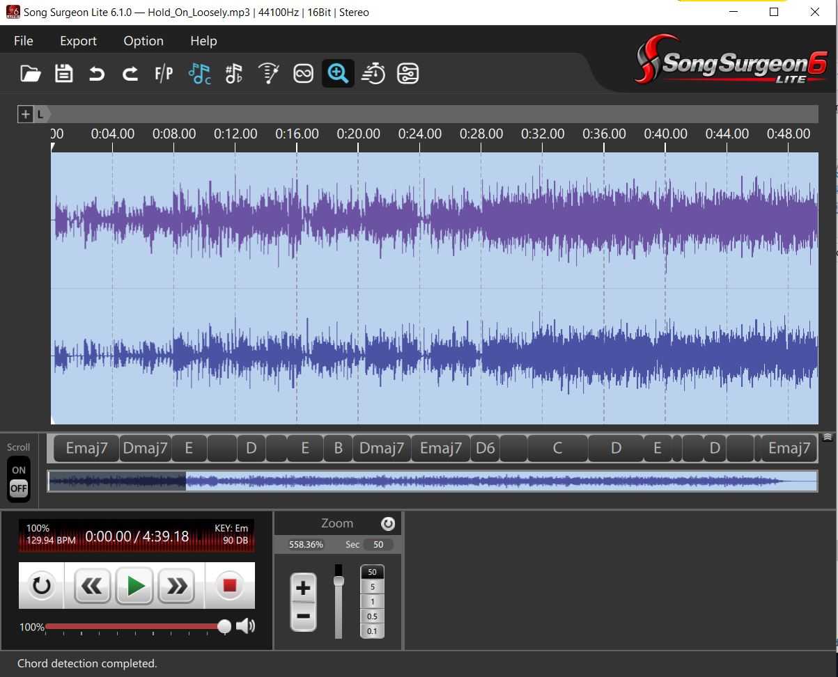Click the Sec value field showing 50
Viewport: 838px width, 677px height.
[378, 544]
